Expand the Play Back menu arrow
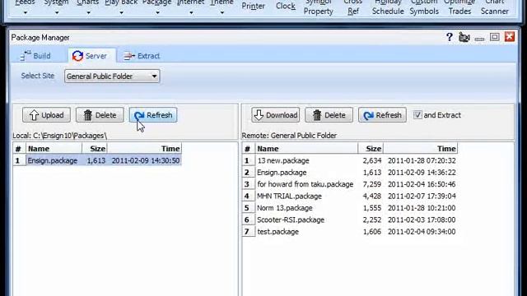 point(121,13)
